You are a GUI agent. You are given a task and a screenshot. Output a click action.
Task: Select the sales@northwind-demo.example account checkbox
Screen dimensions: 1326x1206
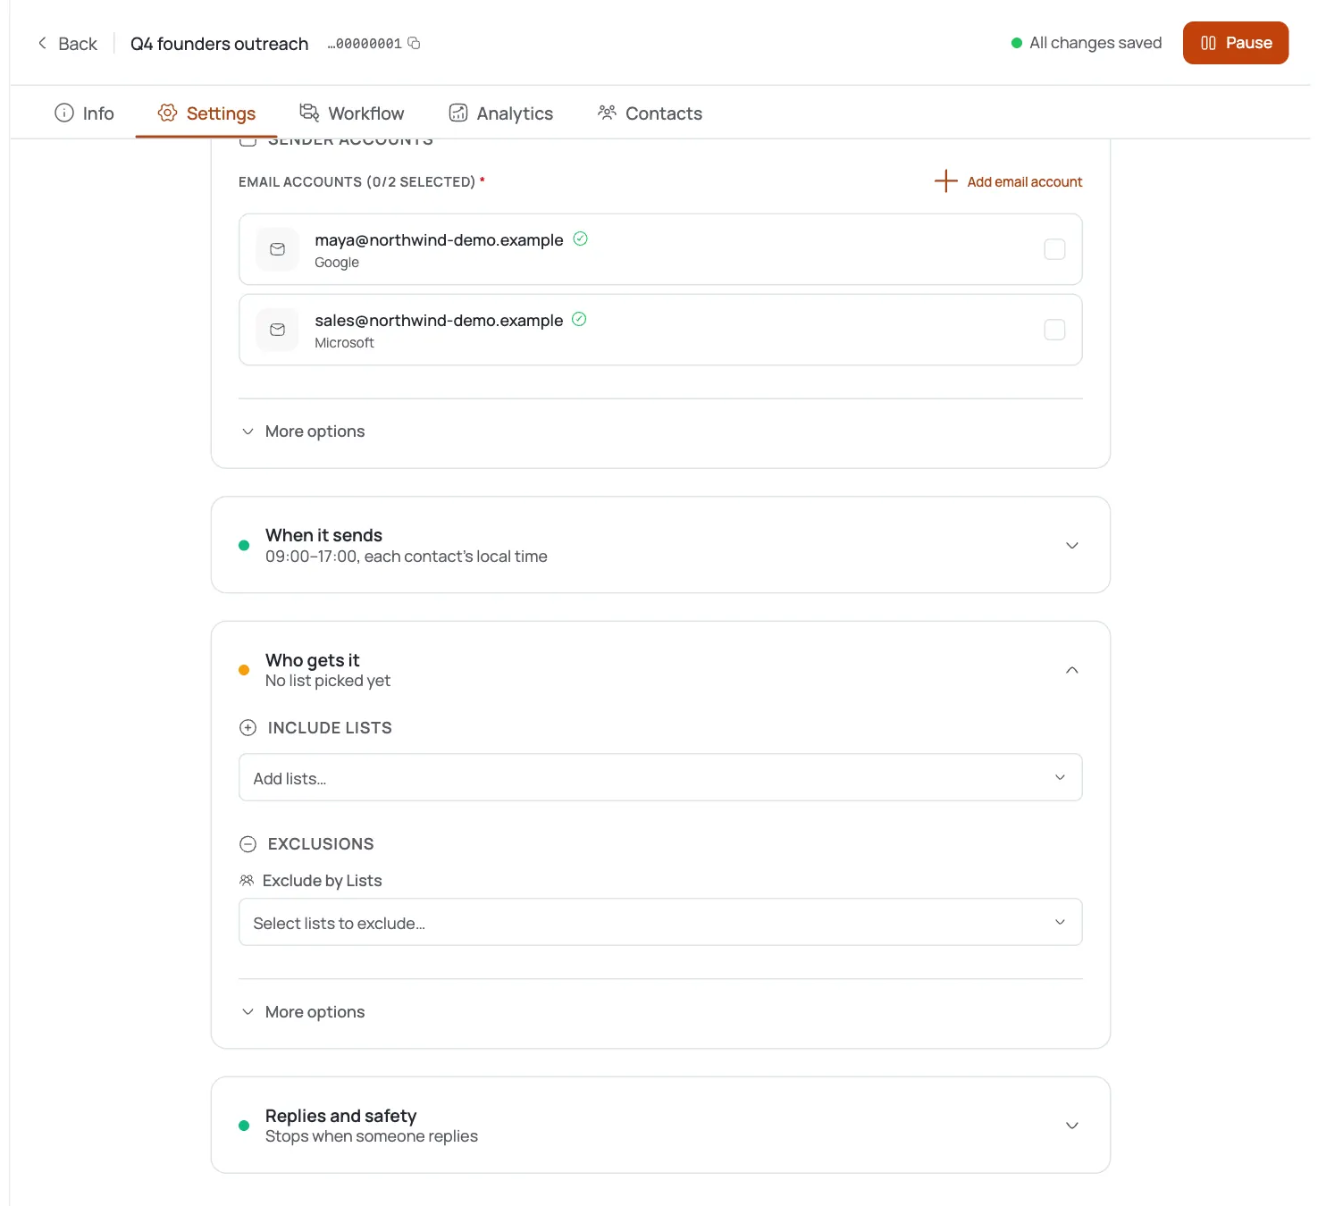(x=1054, y=330)
